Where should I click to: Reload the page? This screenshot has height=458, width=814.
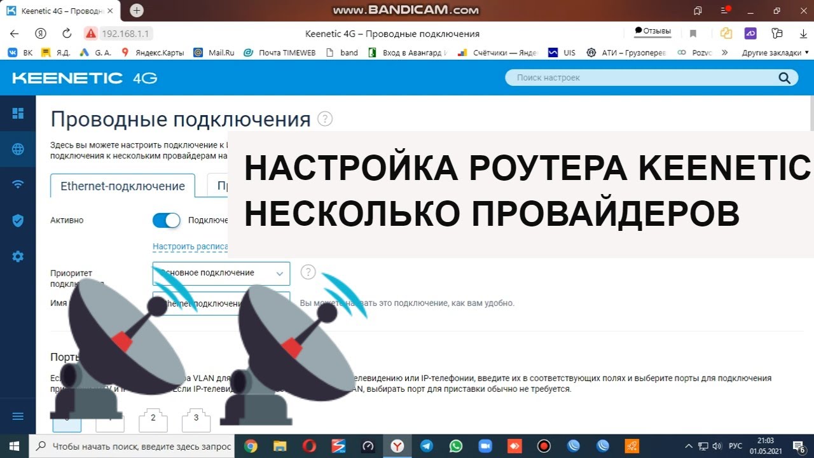coord(67,34)
